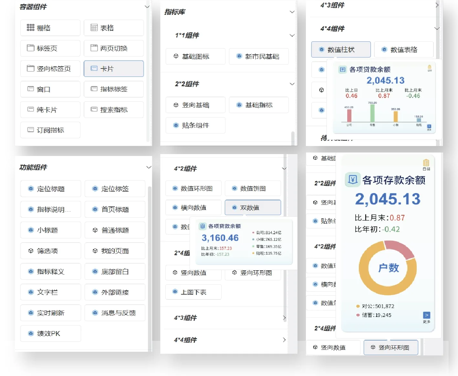Click the table icon beside 表格
The height and width of the screenshot is (376, 458).
(x=94, y=28)
